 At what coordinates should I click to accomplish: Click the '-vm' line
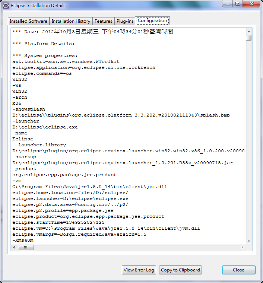(x=17, y=181)
